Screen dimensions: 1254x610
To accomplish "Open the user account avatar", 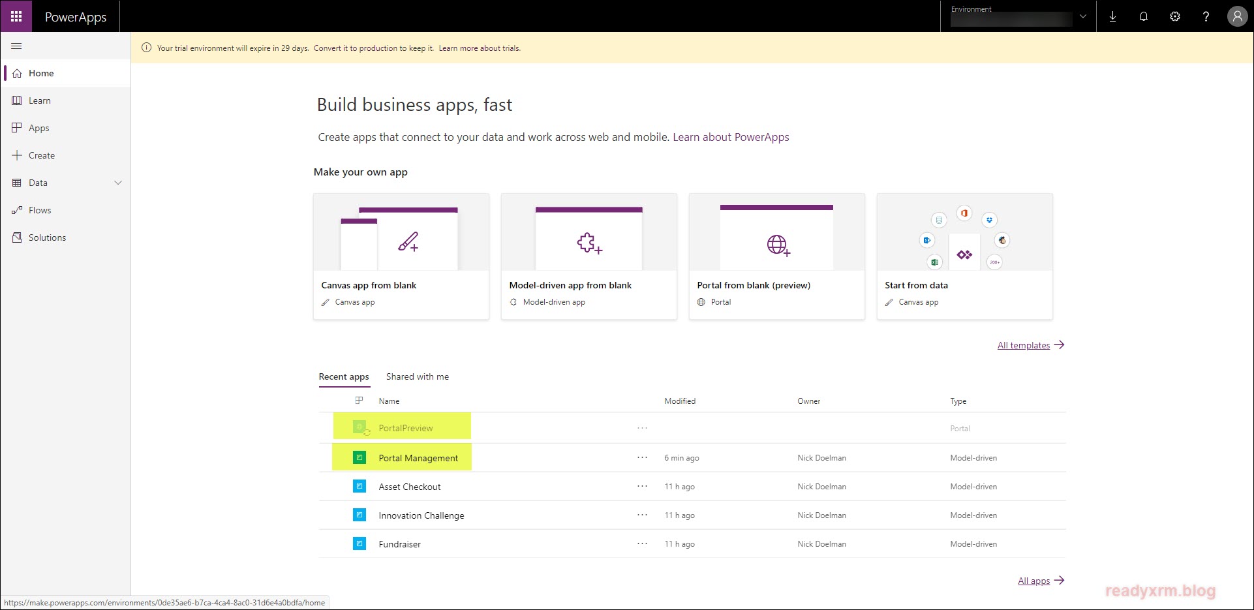I will [x=1237, y=17].
